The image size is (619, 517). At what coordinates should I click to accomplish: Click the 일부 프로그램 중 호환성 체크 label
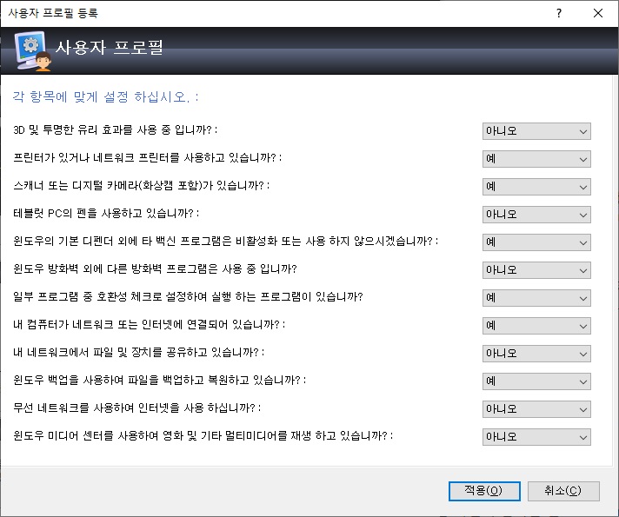[x=188, y=296]
